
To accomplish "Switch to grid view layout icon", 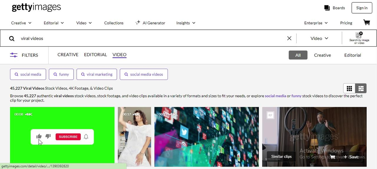I will [x=349, y=88].
